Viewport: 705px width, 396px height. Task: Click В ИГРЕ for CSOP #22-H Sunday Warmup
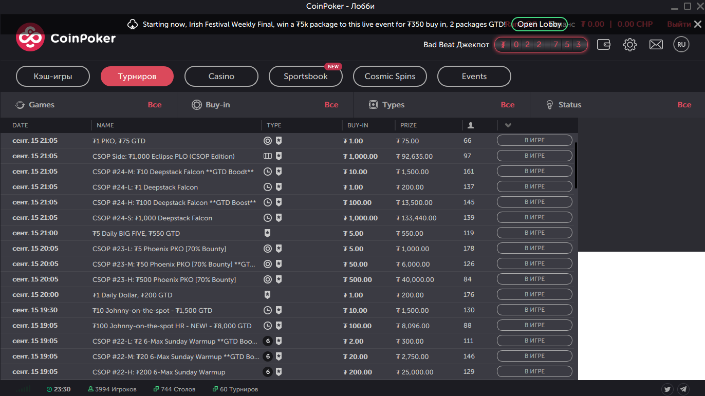click(x=534, y=372)
